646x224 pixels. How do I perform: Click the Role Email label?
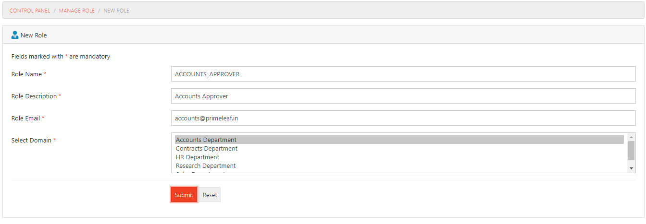[26, 118]
